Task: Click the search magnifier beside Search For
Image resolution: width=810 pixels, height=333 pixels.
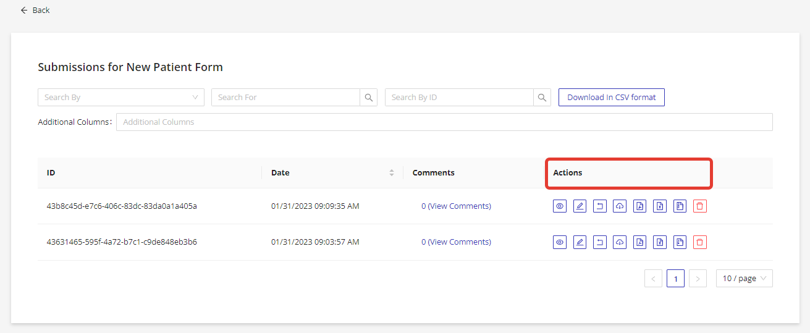Action: point(368,98)
